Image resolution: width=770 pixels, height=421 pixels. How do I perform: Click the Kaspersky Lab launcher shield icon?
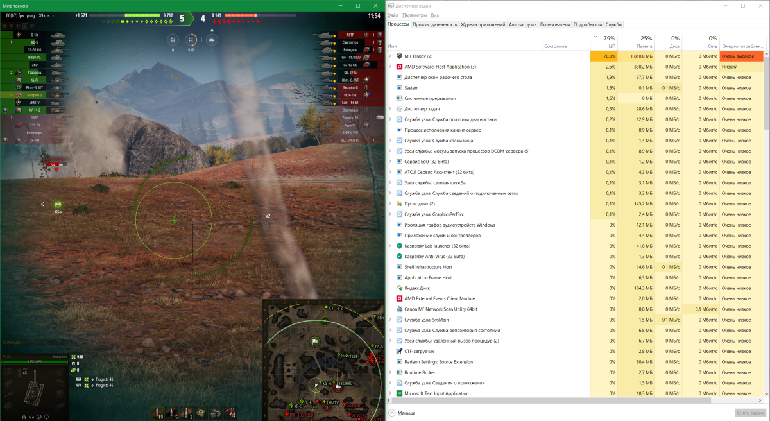pos(399,246)
